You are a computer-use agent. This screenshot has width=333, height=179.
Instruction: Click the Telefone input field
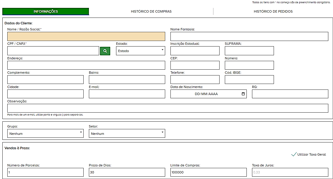(195, 80)
